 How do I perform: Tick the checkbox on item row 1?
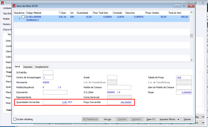tap(23, 17)
